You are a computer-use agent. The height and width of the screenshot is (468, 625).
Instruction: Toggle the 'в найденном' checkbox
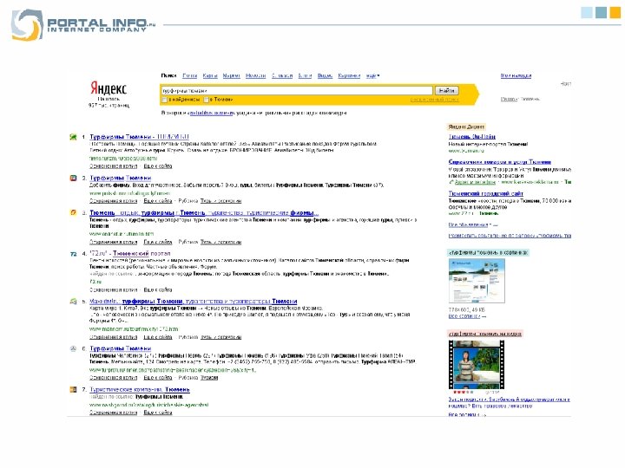[164, 100]
